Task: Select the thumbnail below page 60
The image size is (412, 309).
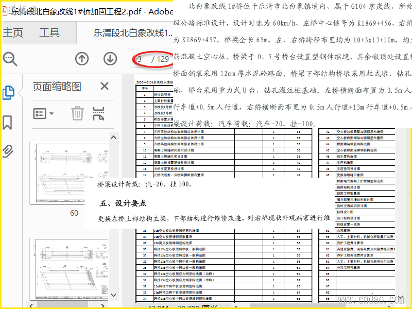Action: pos(70,269)
